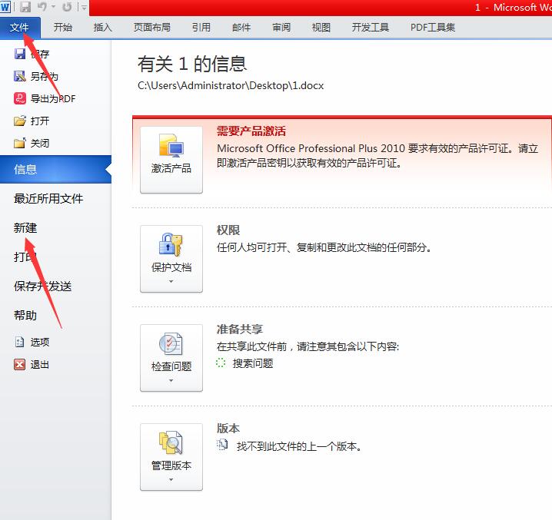Switch to the PDF工具集 ribbon tab
552x520 pixels.
(x=433, y=28)
